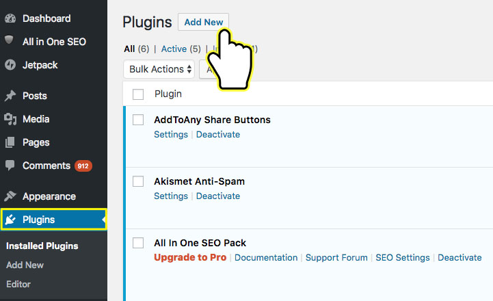
Task: Open the Bulk Actions dropdown
Action: pos(159,69)
